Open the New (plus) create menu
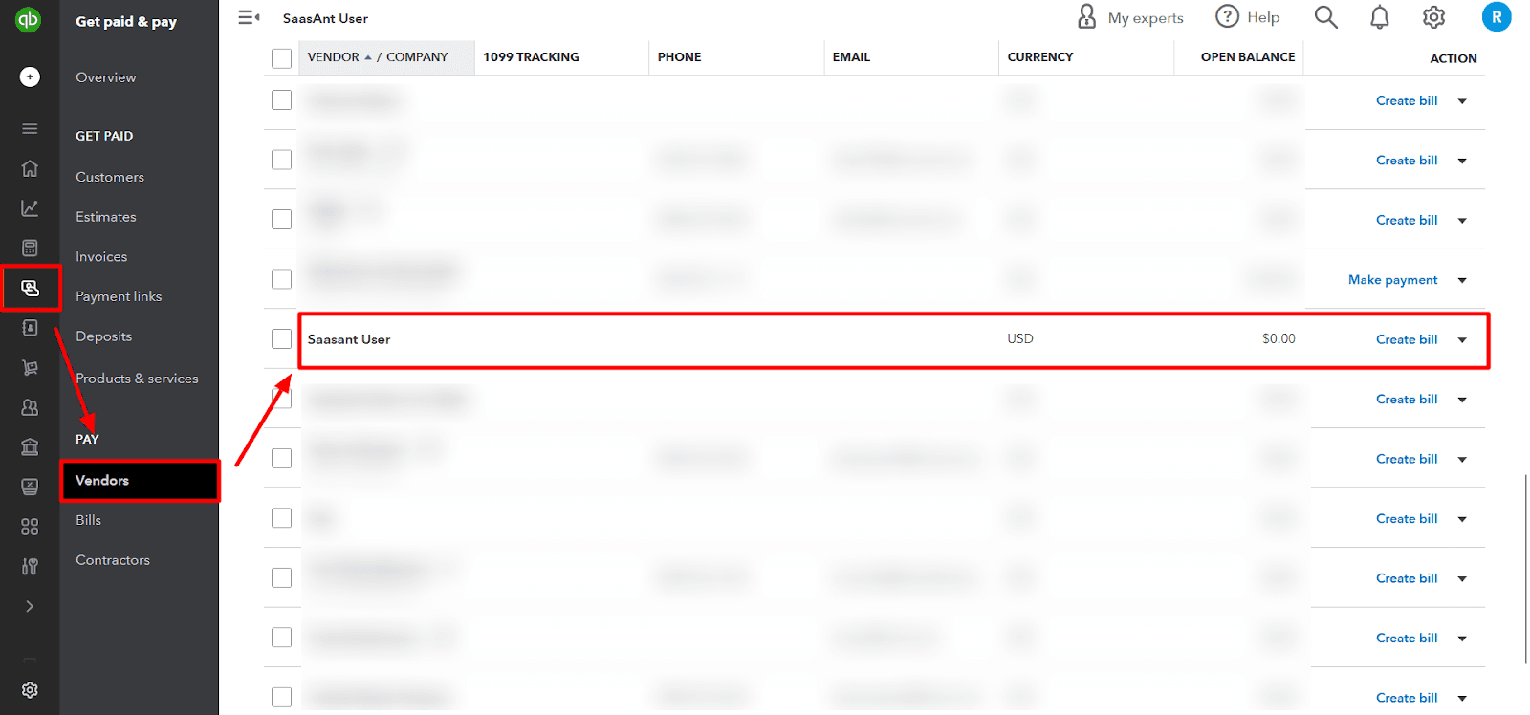Image resolution: width=1530 pixels, height=715 pixels. [x=30, y=76]
